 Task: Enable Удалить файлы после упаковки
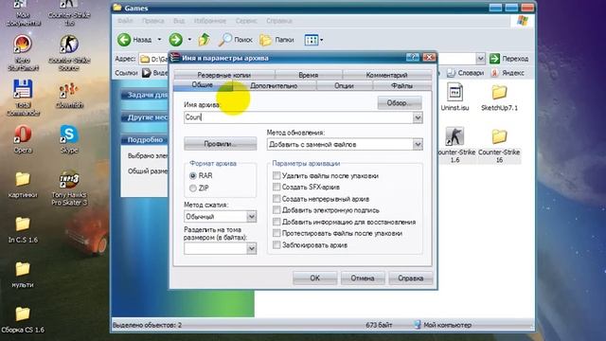coord(276,175)
